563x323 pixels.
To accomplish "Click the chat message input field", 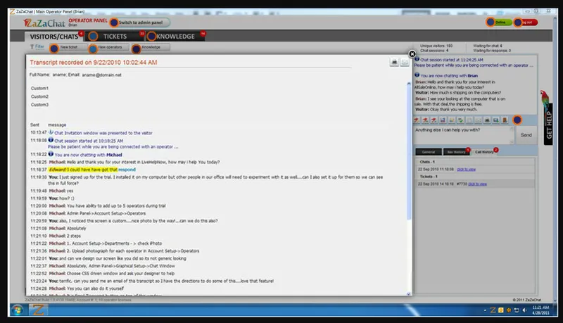I will (464, 135).
